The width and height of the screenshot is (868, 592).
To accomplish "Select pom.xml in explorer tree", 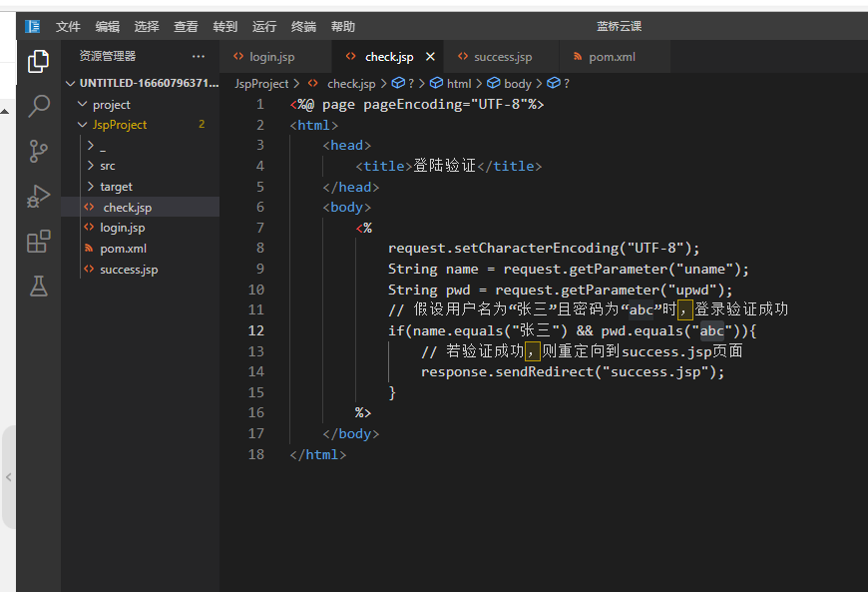I will point(123,249).
